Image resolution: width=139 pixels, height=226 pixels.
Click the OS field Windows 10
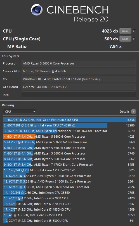click(x=79, y=79)
